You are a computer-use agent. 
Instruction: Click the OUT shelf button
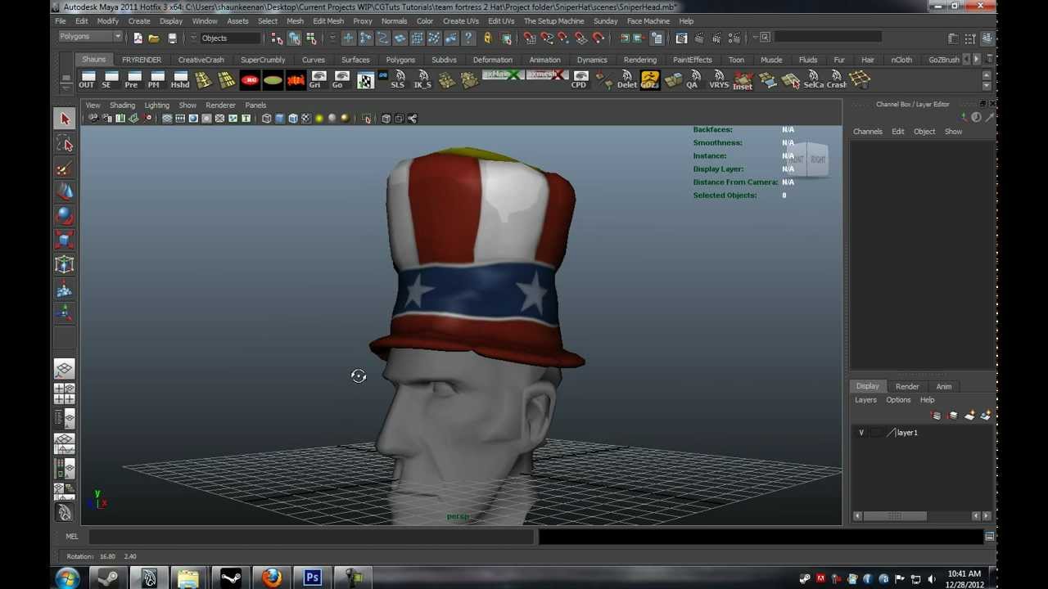click(86, 80)
